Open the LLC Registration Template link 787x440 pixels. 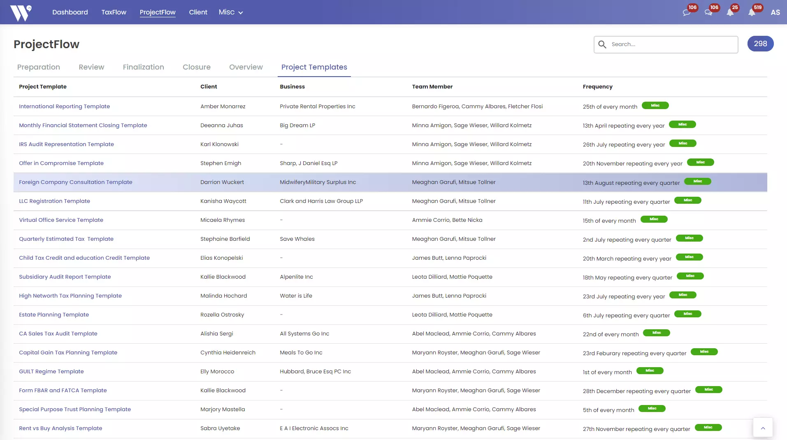[54, 201]
